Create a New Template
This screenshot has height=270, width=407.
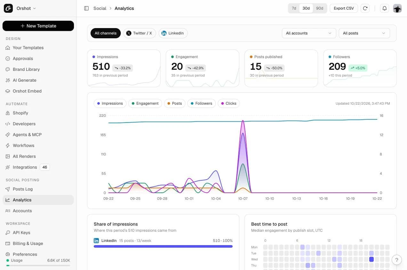38,26
